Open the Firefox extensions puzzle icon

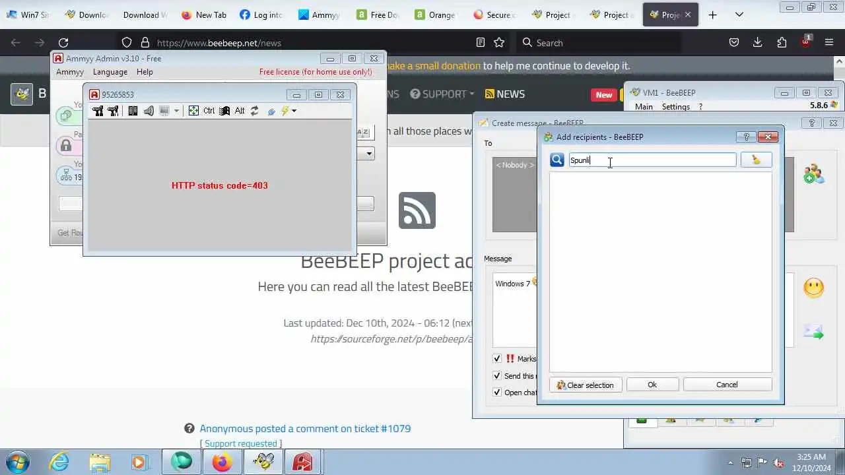click(782, 43)
